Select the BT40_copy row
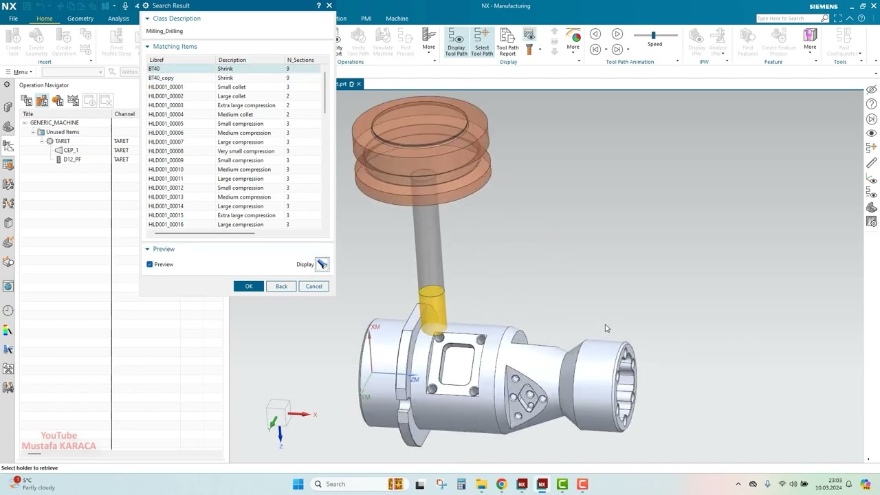 (234, 78)
